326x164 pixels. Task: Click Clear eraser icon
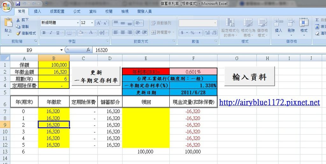click(x=317, y=33)
